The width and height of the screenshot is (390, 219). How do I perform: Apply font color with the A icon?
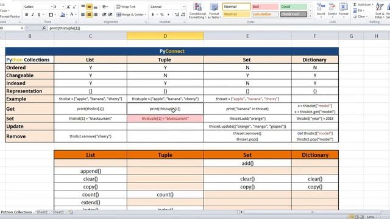[72, 15]
